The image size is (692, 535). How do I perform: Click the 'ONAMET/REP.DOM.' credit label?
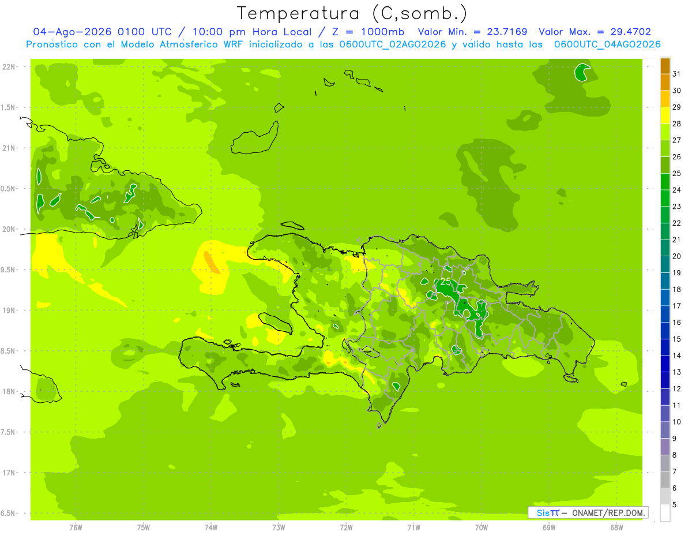pos(609,512)
